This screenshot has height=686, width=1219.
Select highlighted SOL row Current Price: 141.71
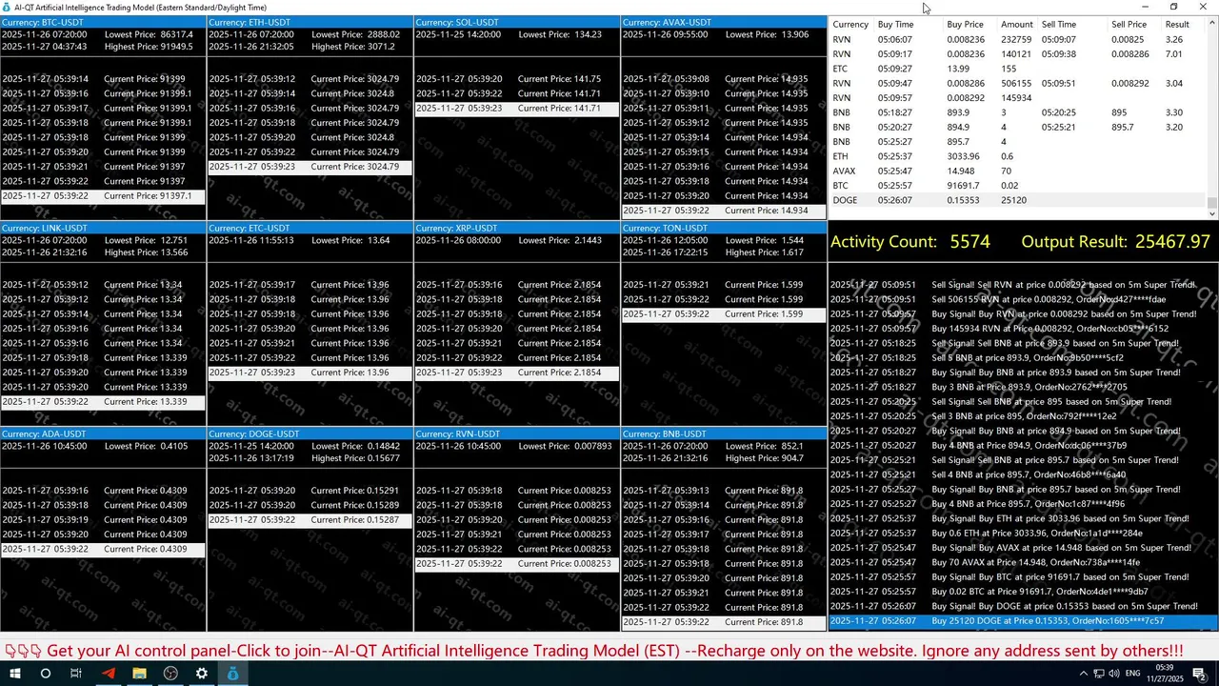517,109
